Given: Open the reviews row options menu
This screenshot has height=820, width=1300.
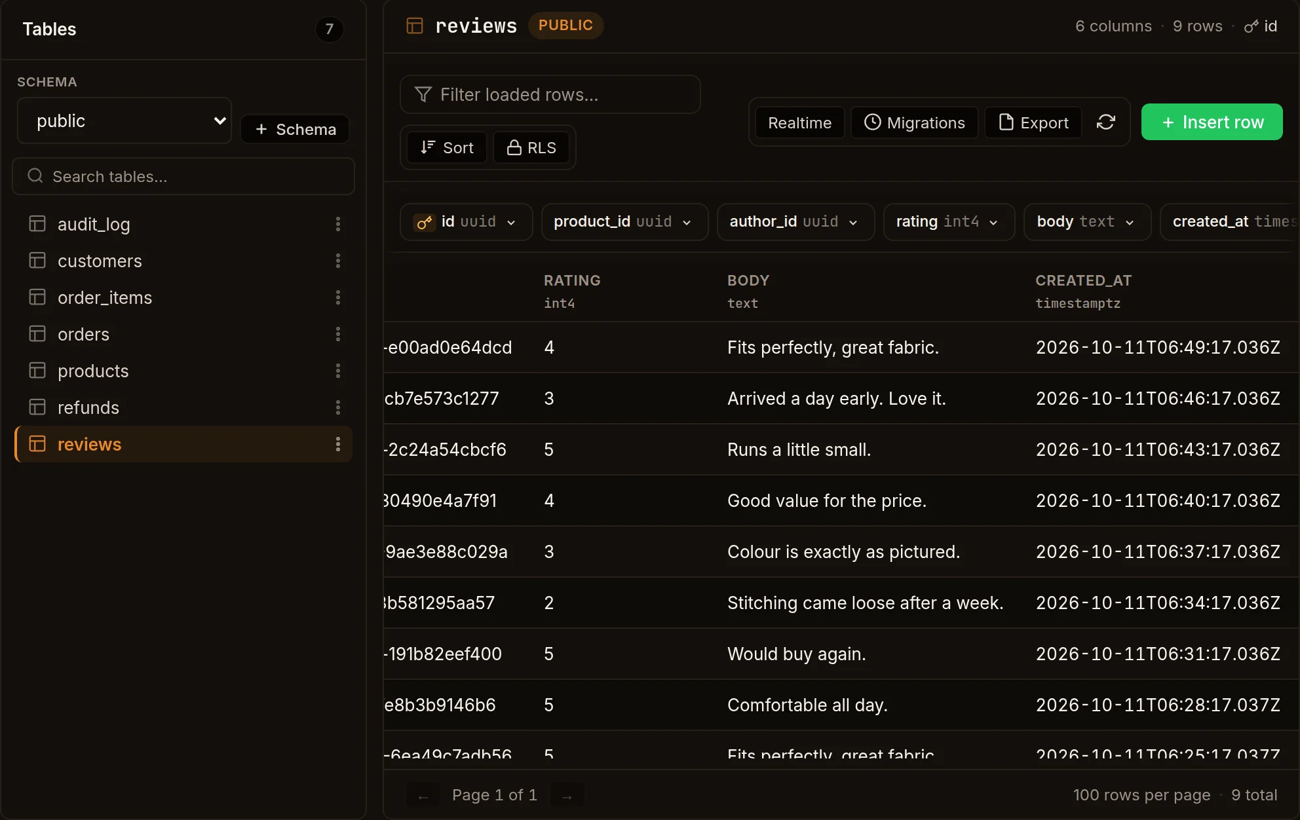Looking at the screenshot, I should (x=338, y=444).
